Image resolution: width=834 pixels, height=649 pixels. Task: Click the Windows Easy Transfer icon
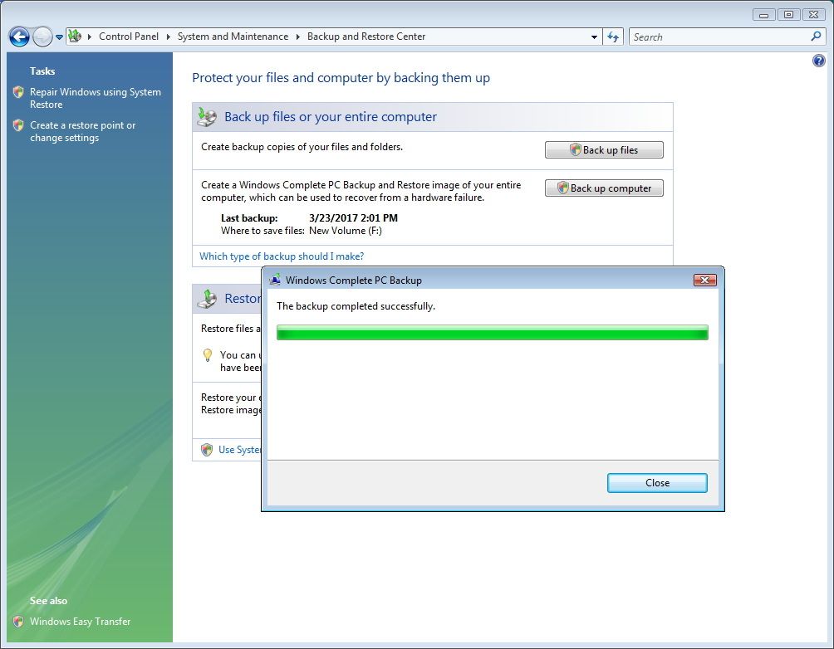(17, 622)
